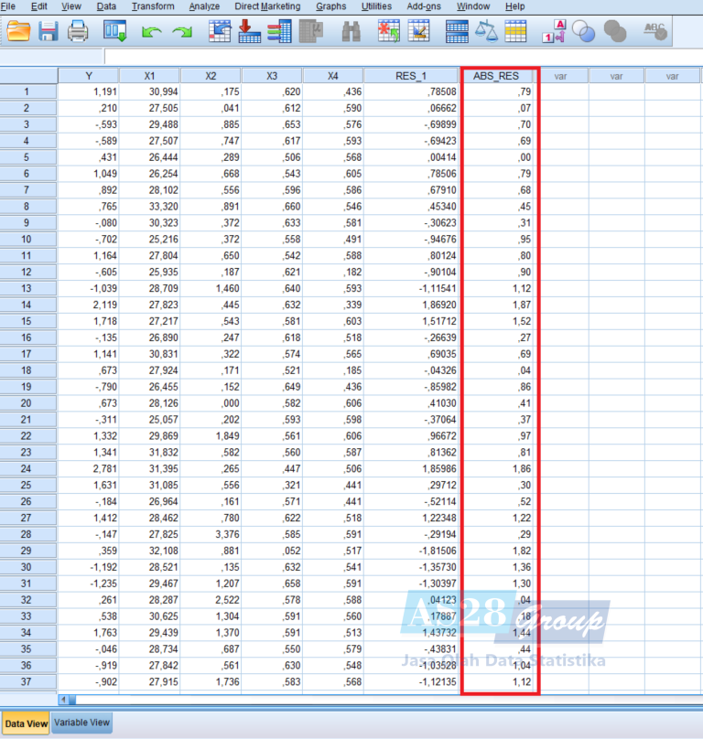This screenshot has height=739, width=703.
Task: Click the Print icon in the toolbar
Action: coord(78,32)
